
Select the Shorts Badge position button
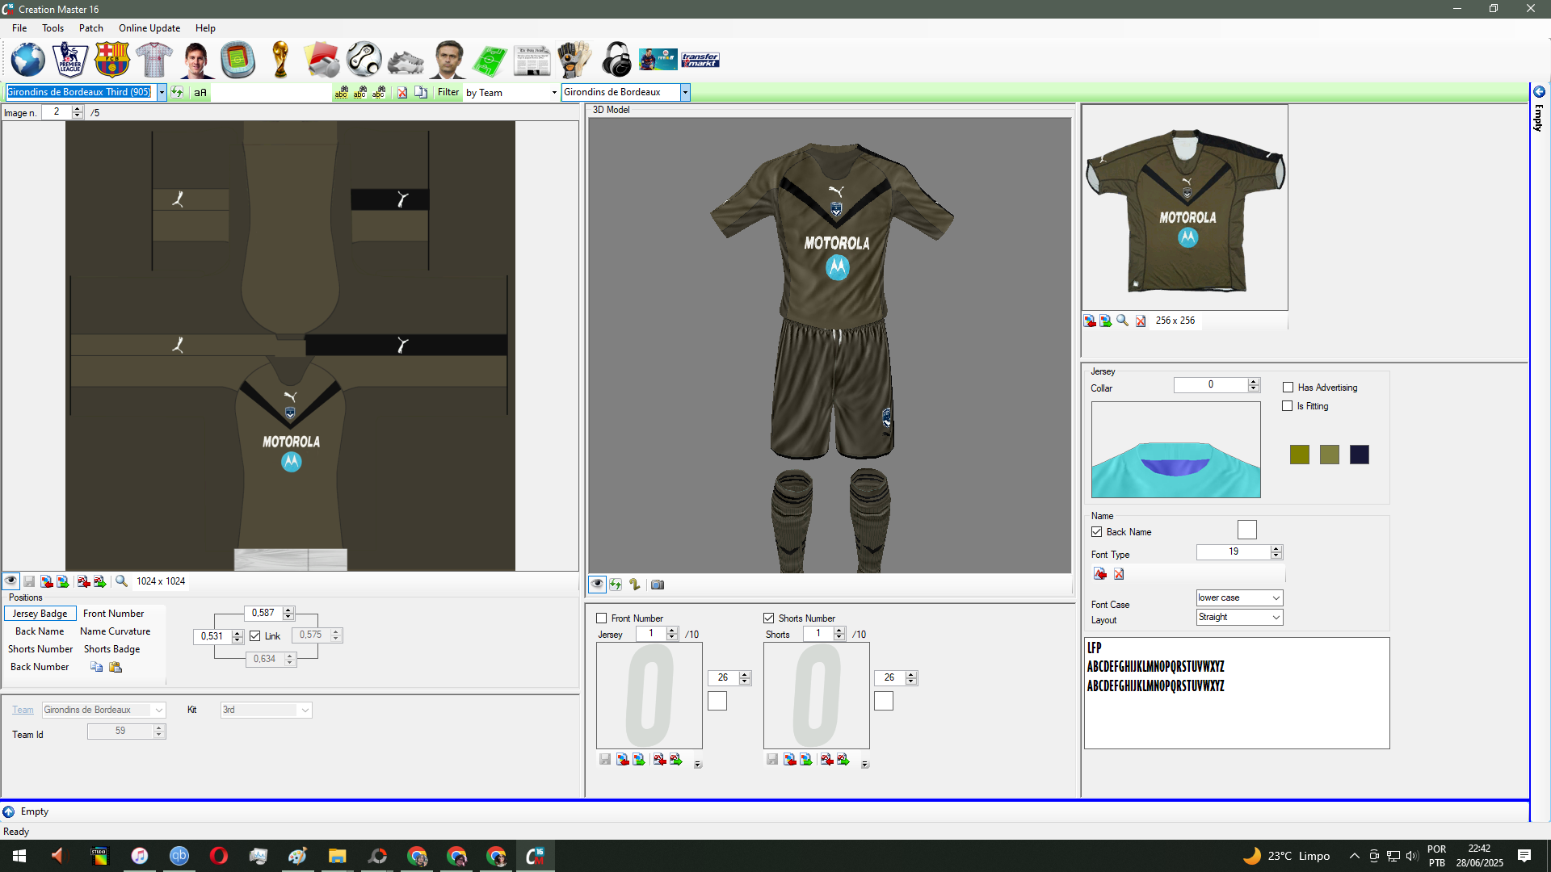click(112, 649)
